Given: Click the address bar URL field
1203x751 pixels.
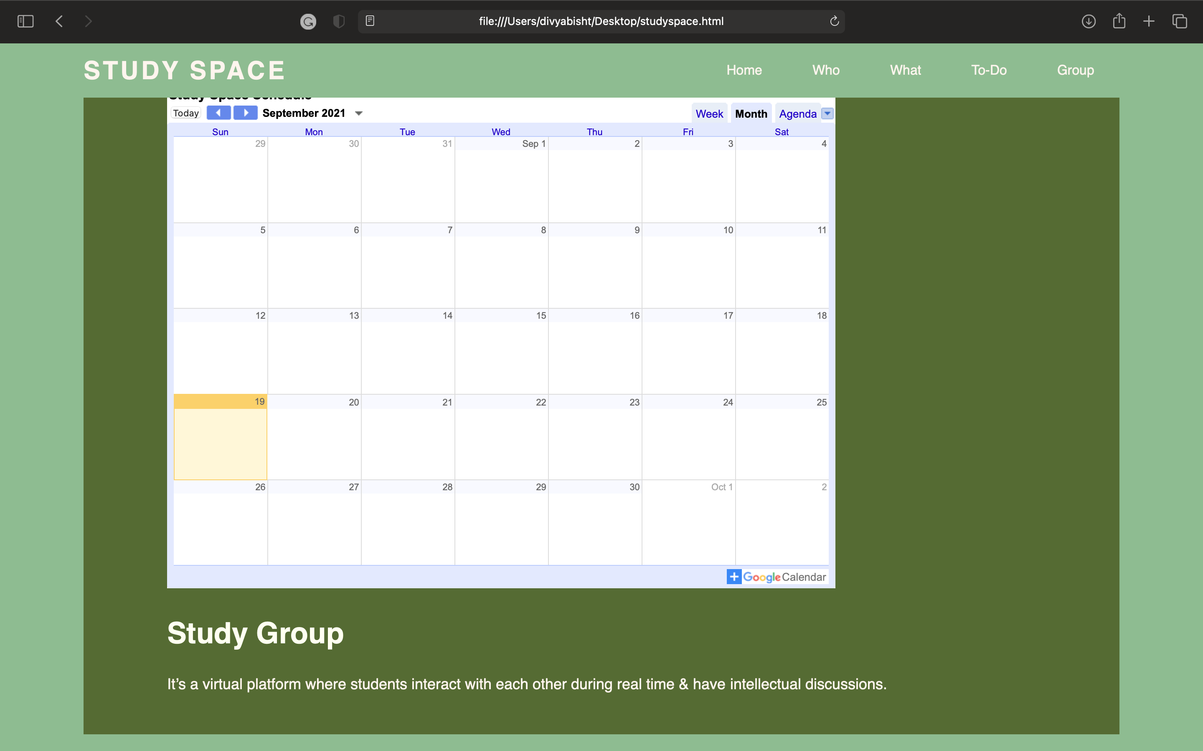Looking at the screenshot, I should pos(601,21).
